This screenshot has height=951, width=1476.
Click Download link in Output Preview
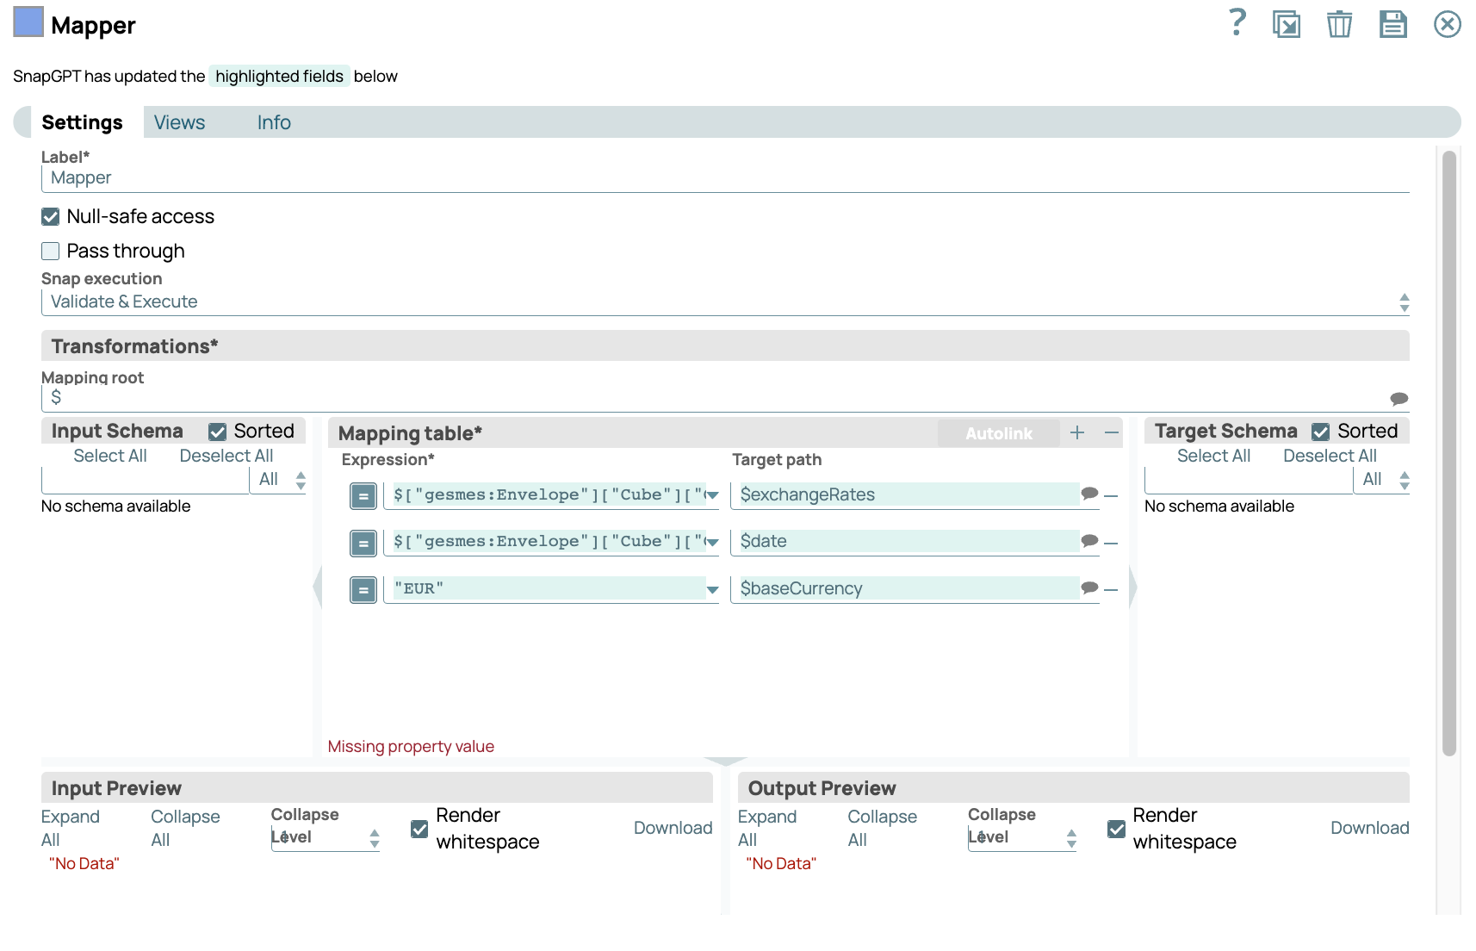(1369, 828)
